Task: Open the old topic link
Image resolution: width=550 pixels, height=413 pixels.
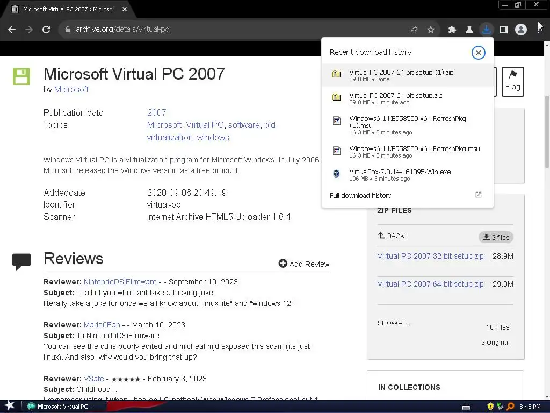Action: (x=270, y=125)
